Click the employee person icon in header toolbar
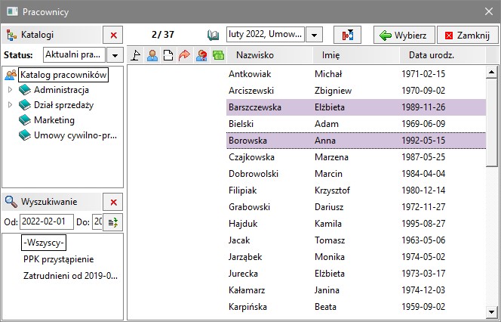The width and height of the screenshot is (501, 322). [x=152, y=55]
